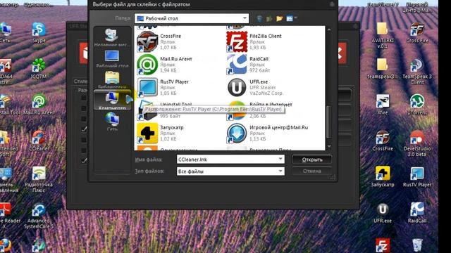
Task: Open Advanced SystemCare 5 desktop shortcut
Action: [39, 216]
